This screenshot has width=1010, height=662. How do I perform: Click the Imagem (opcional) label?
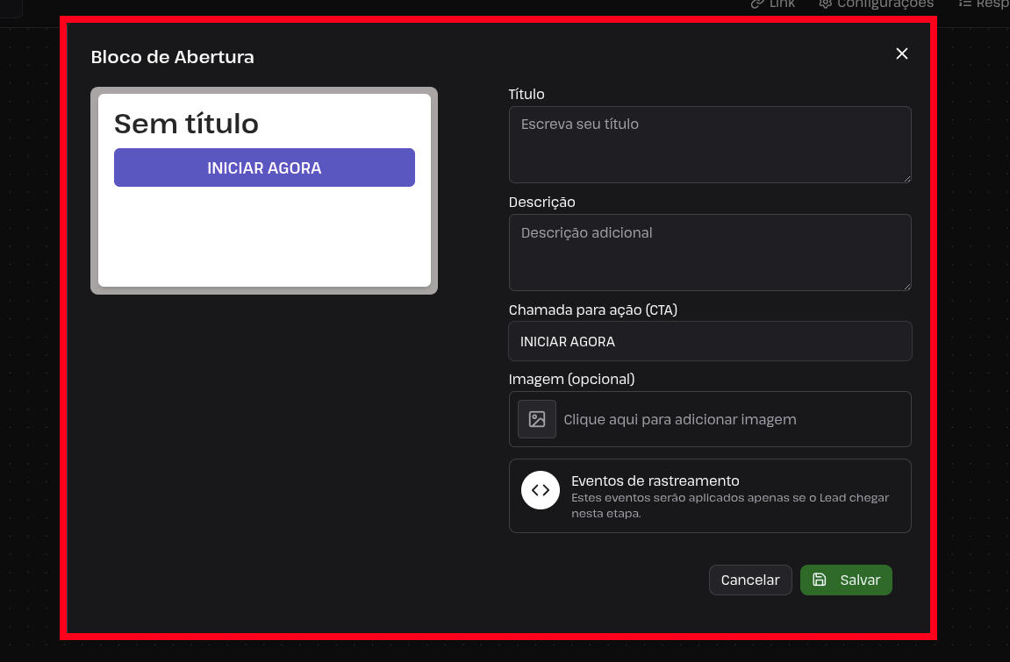pyautogui.click(x=571, y=379)
